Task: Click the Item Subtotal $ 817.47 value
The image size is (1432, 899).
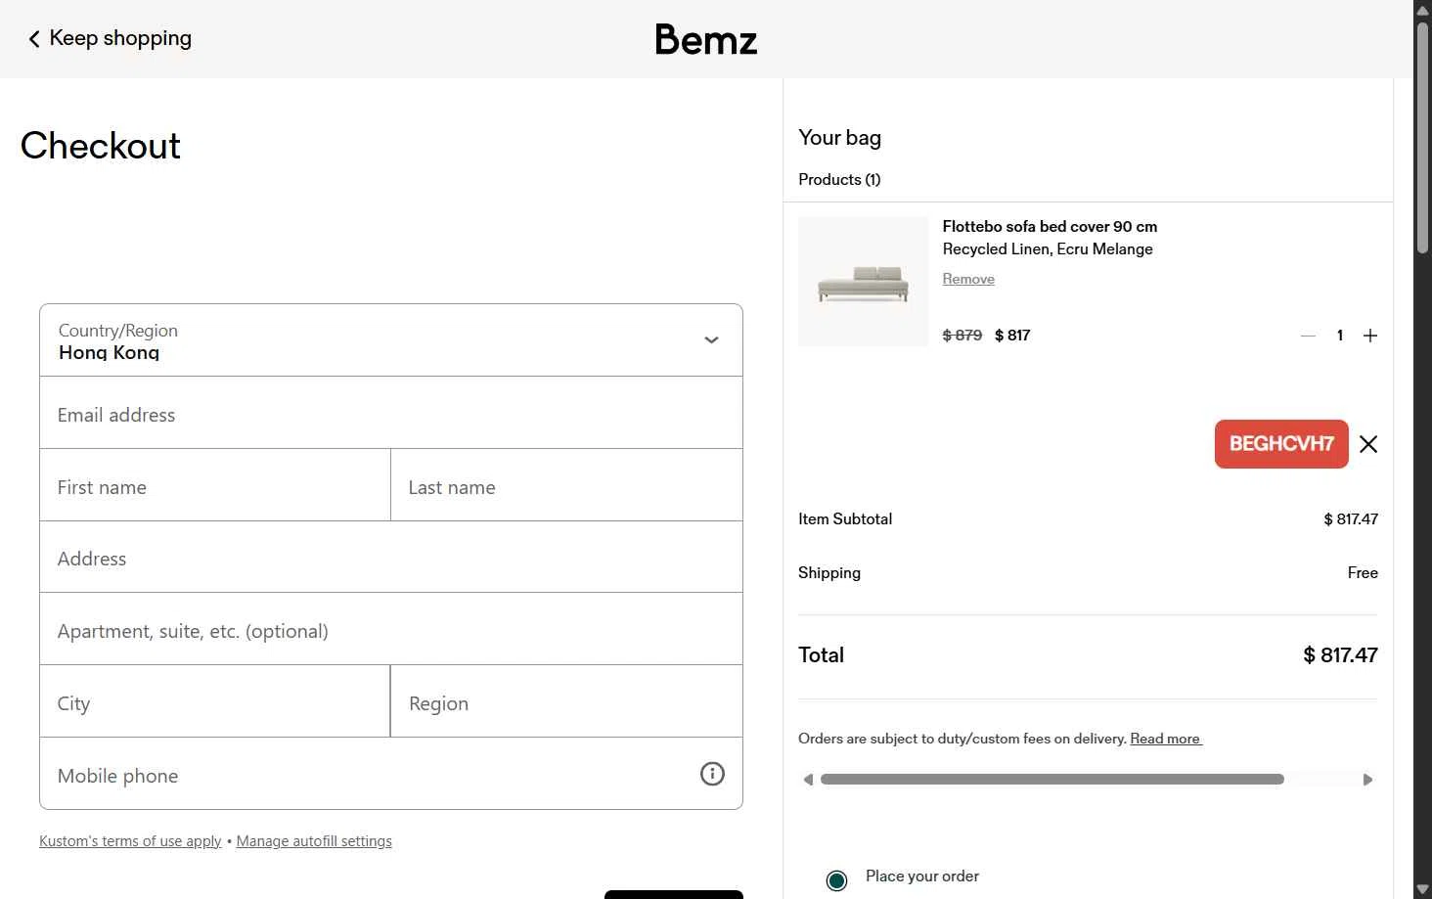Action: [x=1351, y=519]
